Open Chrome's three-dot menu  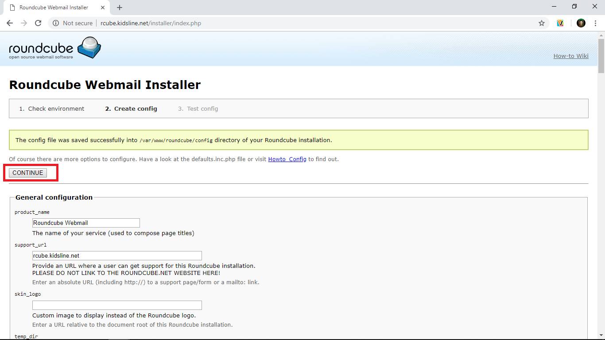pyautogui.click(x=595, y=23)
